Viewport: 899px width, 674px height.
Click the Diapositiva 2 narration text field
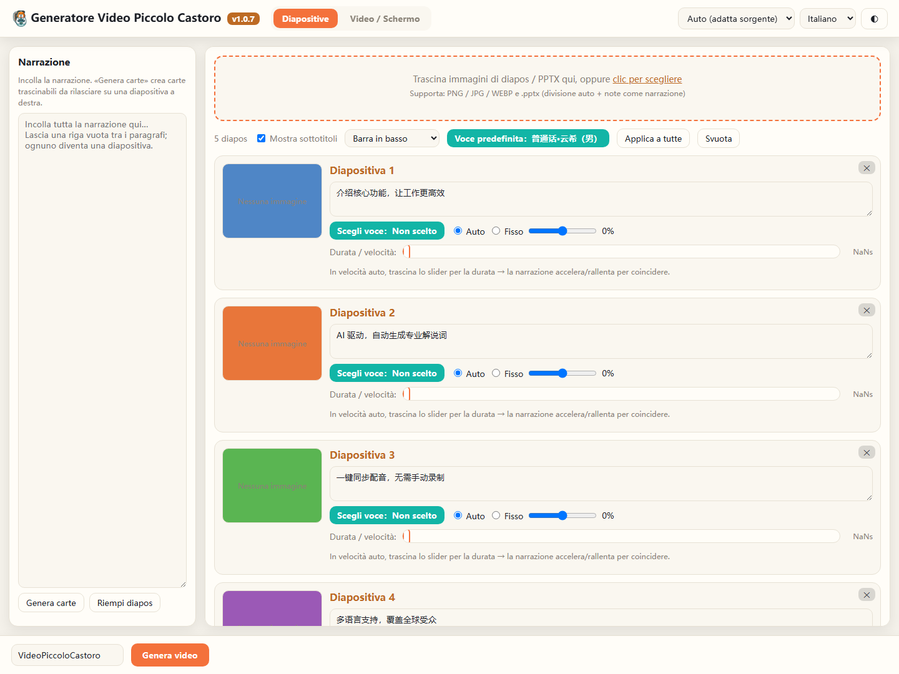point(601,341)
